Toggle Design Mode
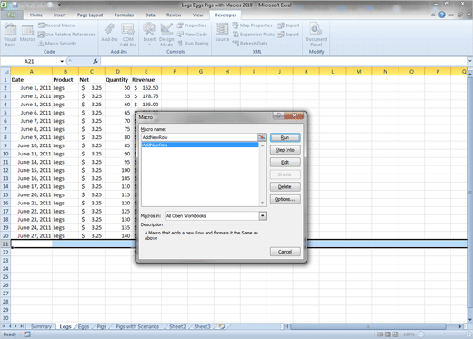The width and height of the screenshot is (473, 339). pos(166,35)
